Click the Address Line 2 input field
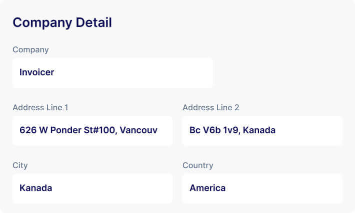Viewport: 355px width, 213px height. point(262,130)
